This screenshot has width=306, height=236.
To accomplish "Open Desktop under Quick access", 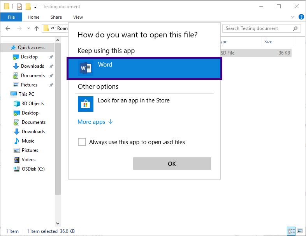I will (29, 57).
